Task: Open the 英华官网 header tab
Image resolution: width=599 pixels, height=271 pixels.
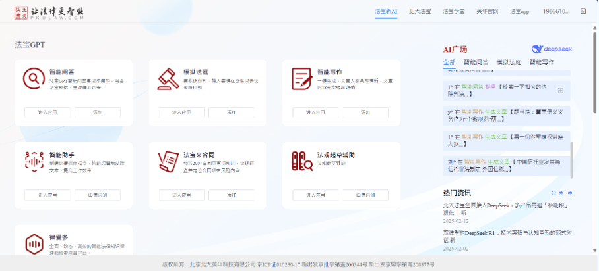Action: (488, 11)
